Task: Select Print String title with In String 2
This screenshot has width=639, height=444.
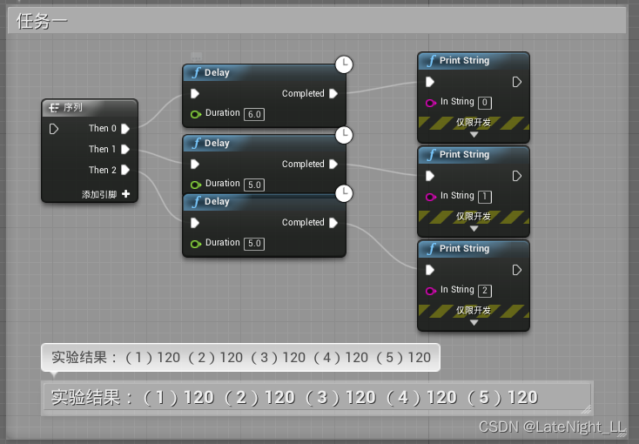Action: coord(464,248)
